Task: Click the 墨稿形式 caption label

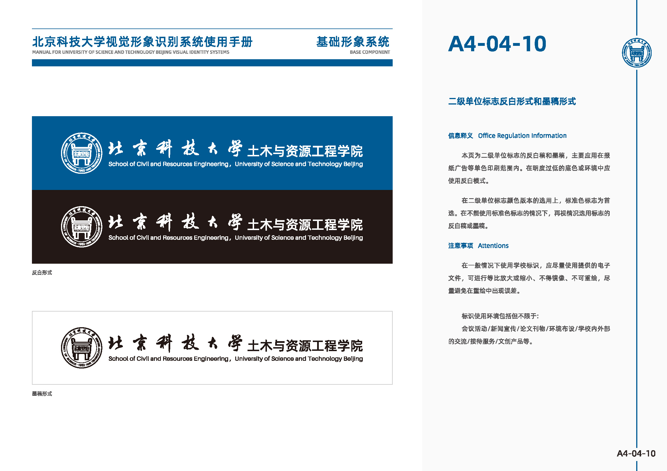Action: coord(42,394)
